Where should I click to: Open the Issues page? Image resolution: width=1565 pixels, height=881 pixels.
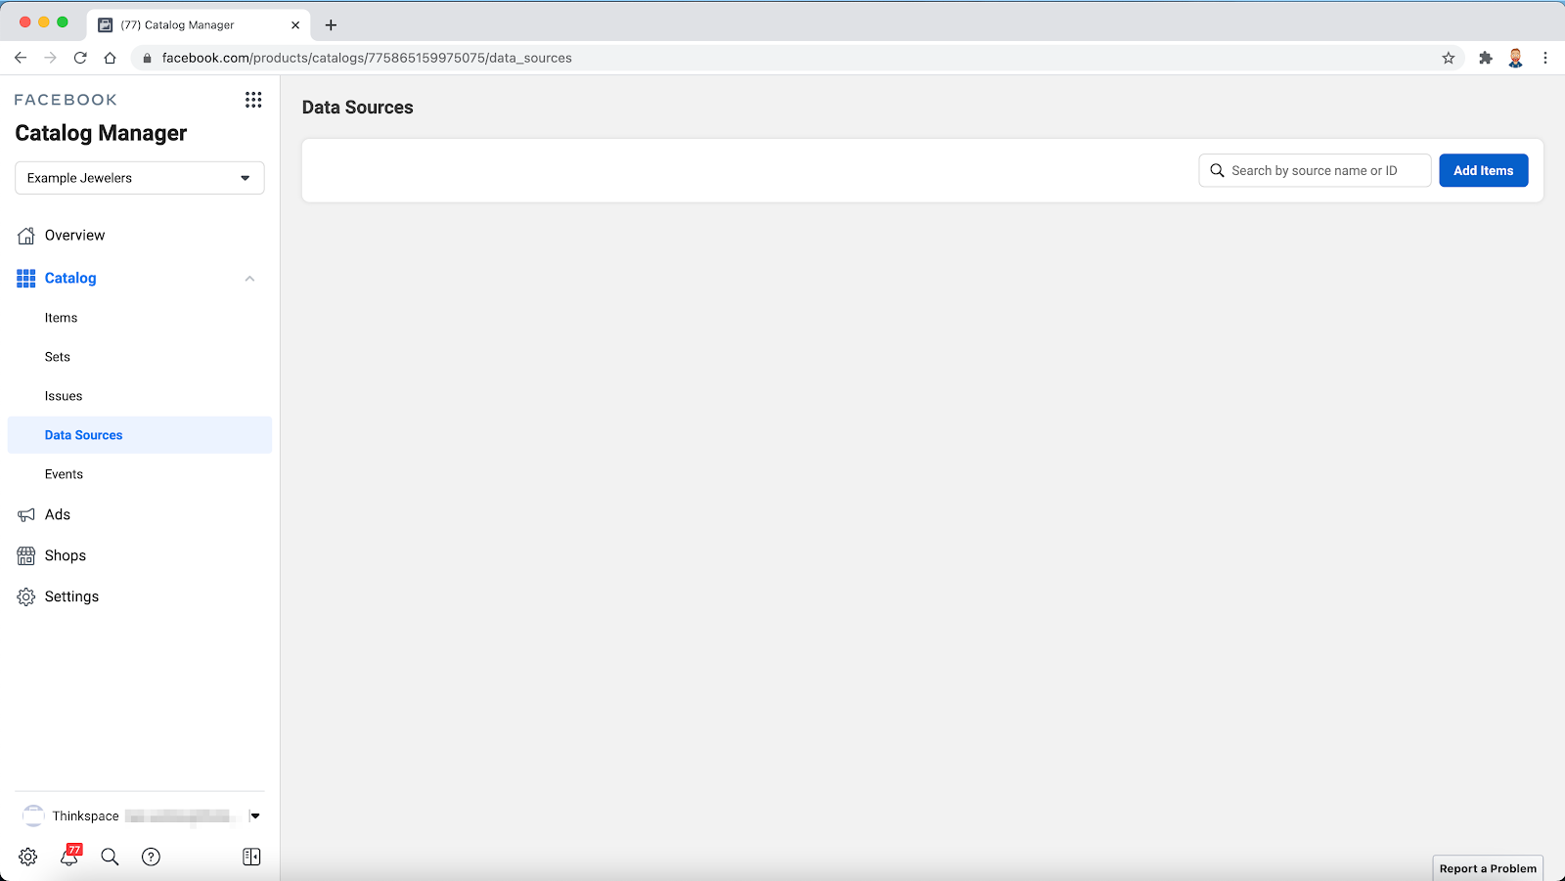pyautogui.click(x=64, y=396)
